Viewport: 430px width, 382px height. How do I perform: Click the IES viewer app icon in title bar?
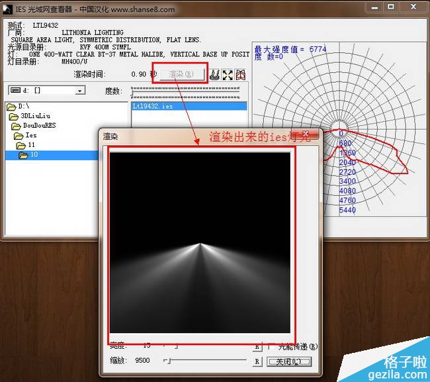coord(9,9)
